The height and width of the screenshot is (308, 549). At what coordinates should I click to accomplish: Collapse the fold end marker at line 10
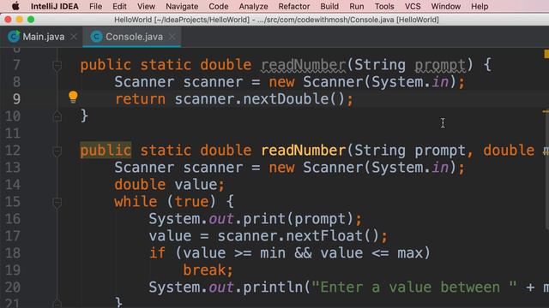(57, 116)
